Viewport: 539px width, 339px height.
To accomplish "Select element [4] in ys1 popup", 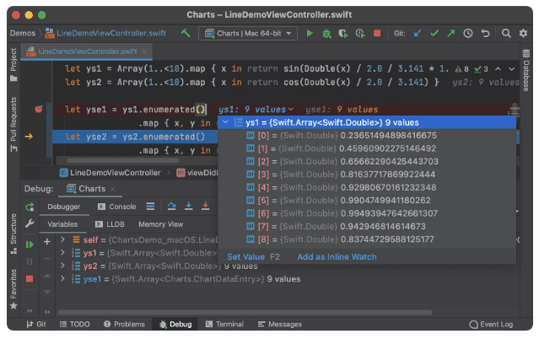I will pyautogui.click(x=367, y=187).
